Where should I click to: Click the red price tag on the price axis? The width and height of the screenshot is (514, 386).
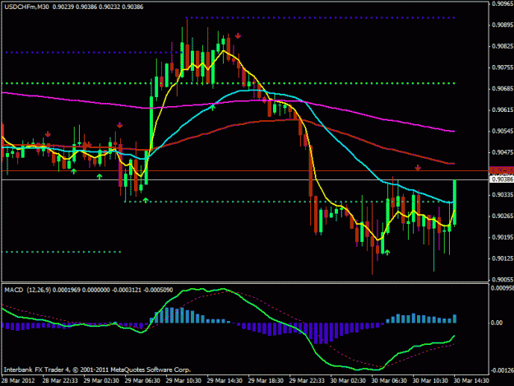click(502, 170)
